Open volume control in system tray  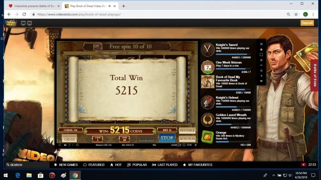point(290,175)
